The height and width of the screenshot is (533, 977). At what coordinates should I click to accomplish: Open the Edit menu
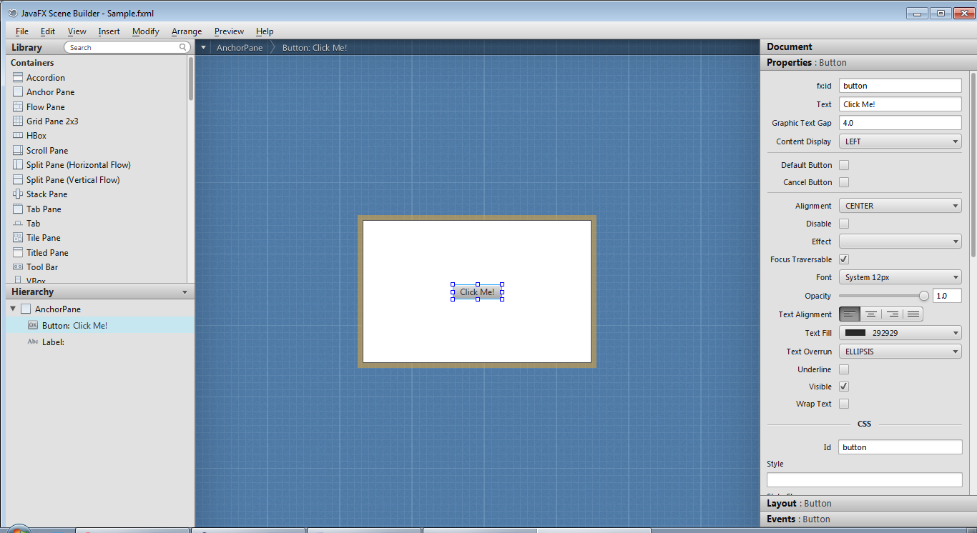pos(48,31)
